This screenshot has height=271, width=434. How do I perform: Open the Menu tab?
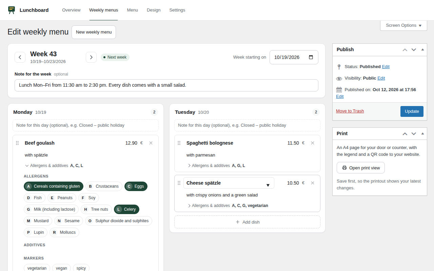(x=133, y=10)
